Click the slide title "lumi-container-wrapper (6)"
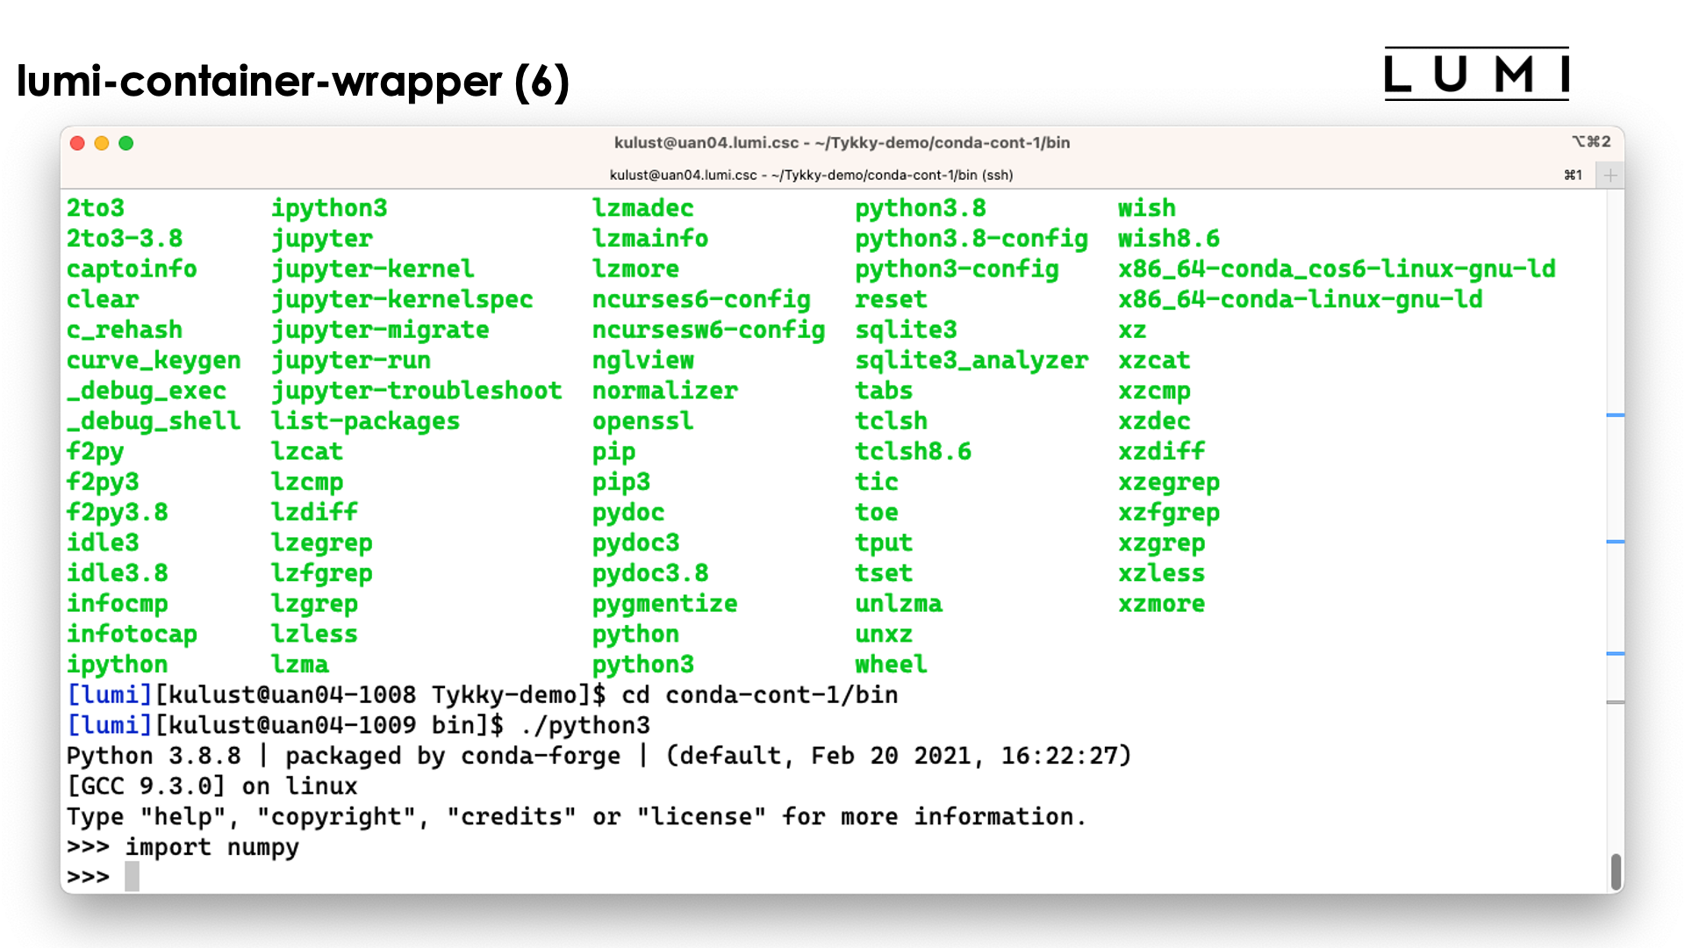1685x948 pixels. pyautogui.click(x=293, y=82)
